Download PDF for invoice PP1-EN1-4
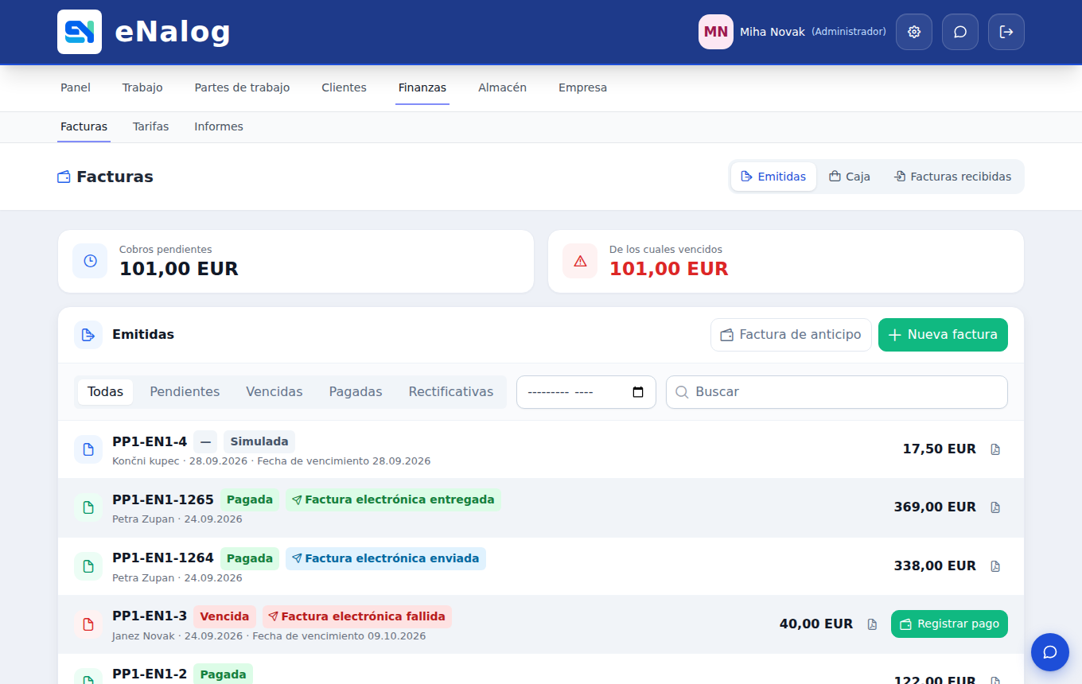 (995, 449)
